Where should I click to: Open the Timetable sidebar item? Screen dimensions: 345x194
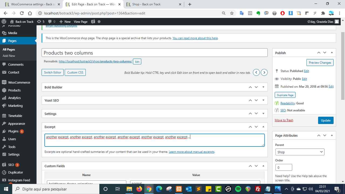(x=15, y=116)
